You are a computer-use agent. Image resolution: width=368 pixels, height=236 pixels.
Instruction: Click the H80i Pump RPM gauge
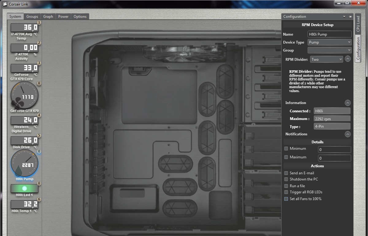(25, 164)
